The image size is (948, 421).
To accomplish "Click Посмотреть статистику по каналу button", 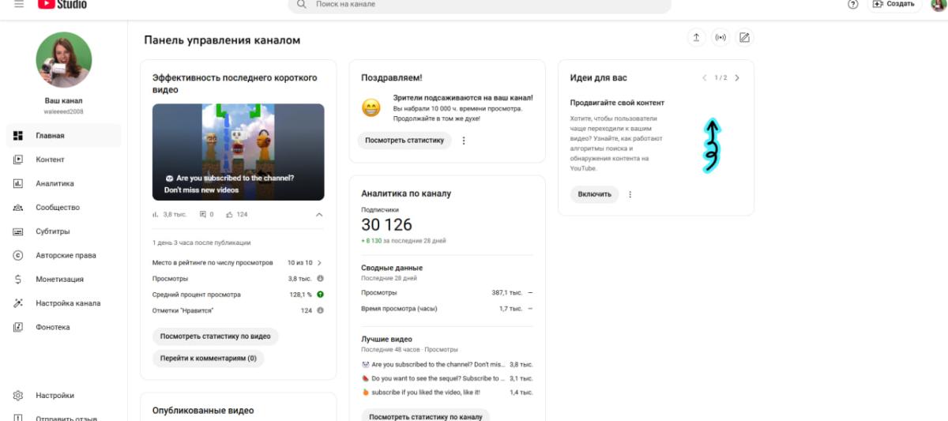I will 425,416.
